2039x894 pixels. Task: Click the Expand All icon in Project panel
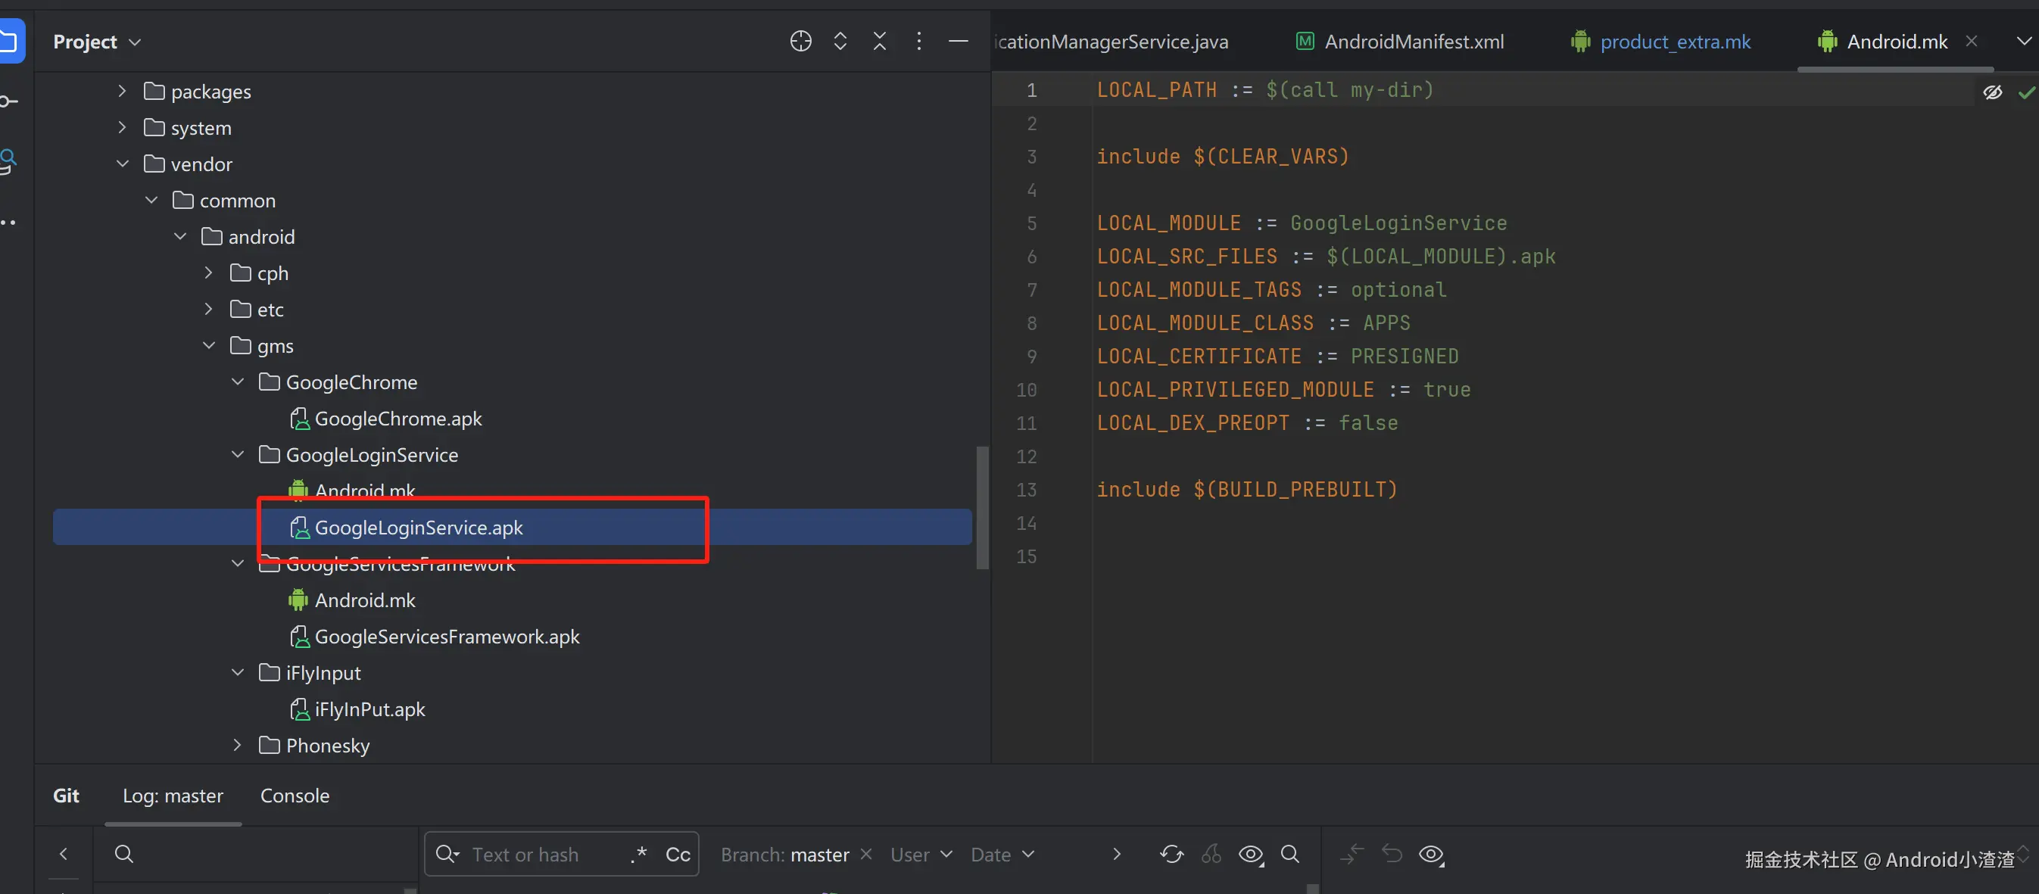[x=840, y=41]
